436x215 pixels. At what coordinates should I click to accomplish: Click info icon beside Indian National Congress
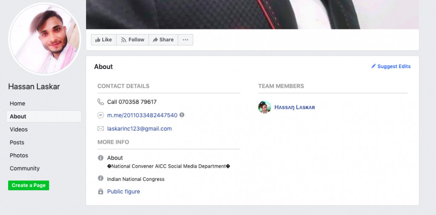click(101, 178)
